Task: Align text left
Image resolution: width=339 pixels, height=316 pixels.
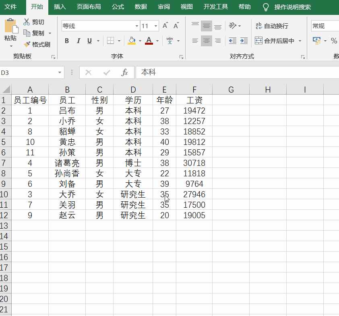Action: pyautogui.click(x=195, y=41)
